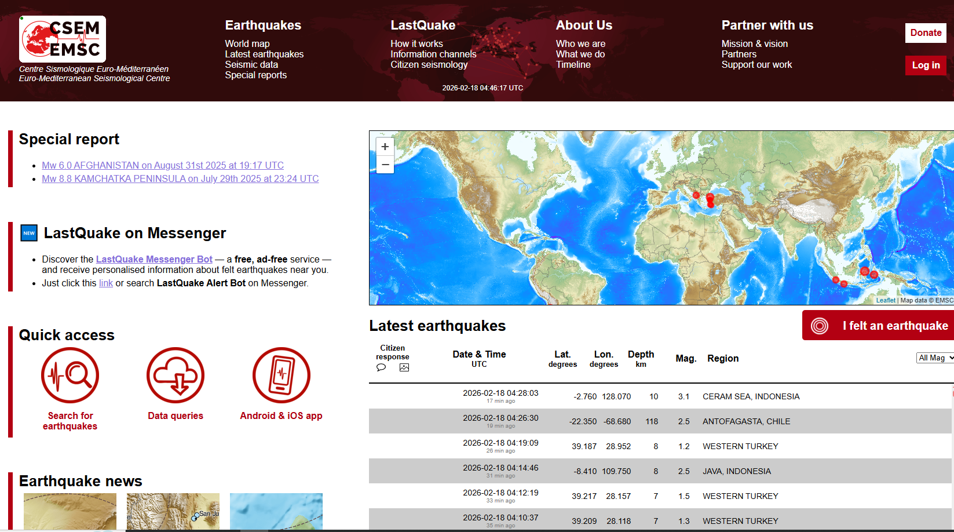954x532 pixels.
Task: Click the NEW badge beside LastQuake on Messenger
Action: (x=28, y=232)
